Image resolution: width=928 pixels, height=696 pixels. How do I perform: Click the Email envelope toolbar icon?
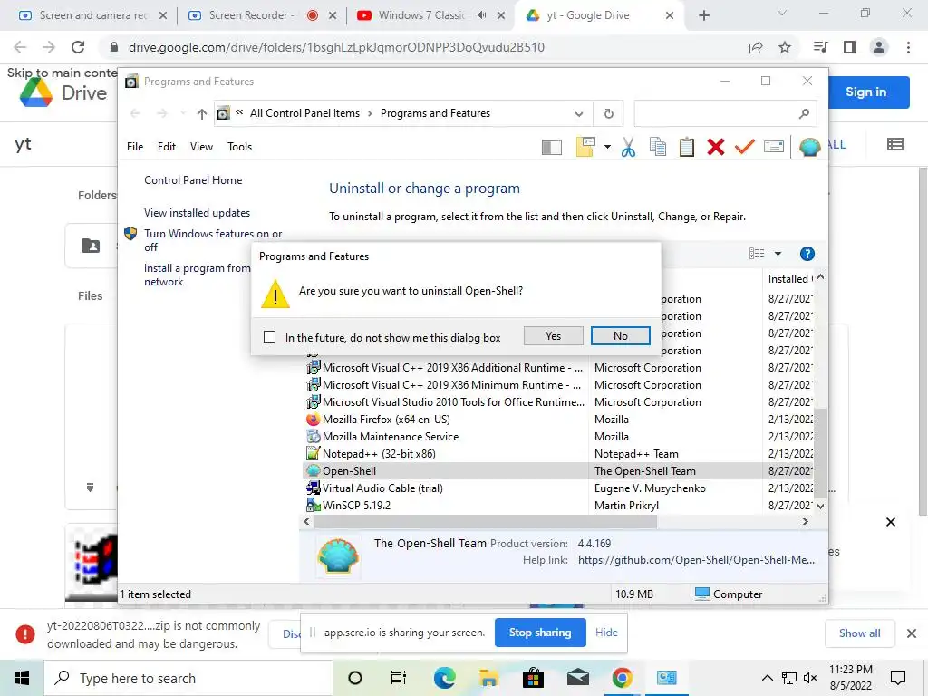tap(774, 146)
